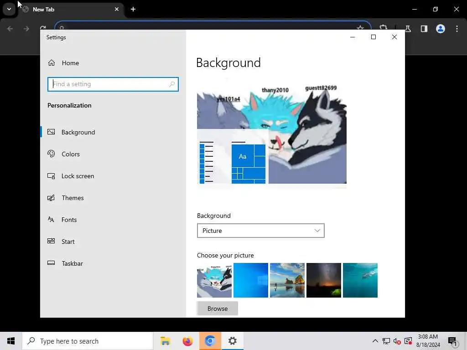
Task: Open the Colors settings page
Action: tap(113, 154)
